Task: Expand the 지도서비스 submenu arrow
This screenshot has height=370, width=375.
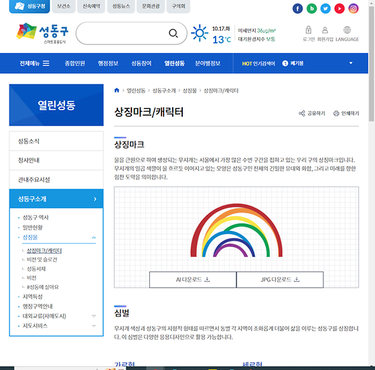Action: [94, 326]
